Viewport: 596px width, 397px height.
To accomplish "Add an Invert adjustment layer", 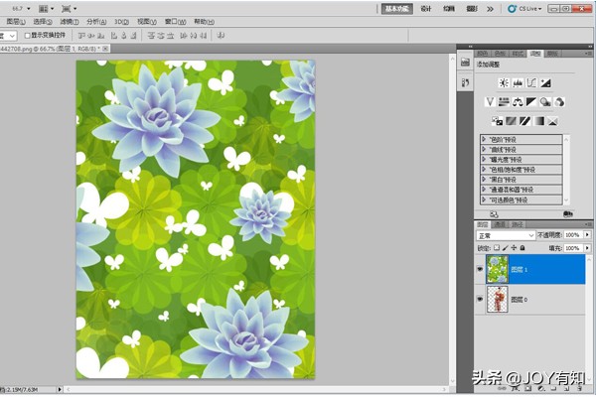I will click(498, 121).
